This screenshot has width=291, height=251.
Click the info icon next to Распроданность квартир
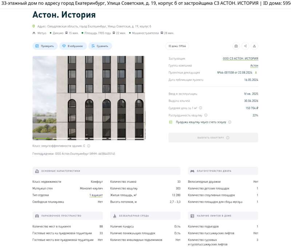coord(206,115)
